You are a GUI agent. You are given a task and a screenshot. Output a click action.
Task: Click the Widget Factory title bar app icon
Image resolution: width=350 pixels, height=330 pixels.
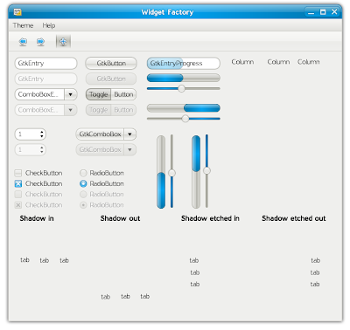pyautogui.click(x=17, y=12)
